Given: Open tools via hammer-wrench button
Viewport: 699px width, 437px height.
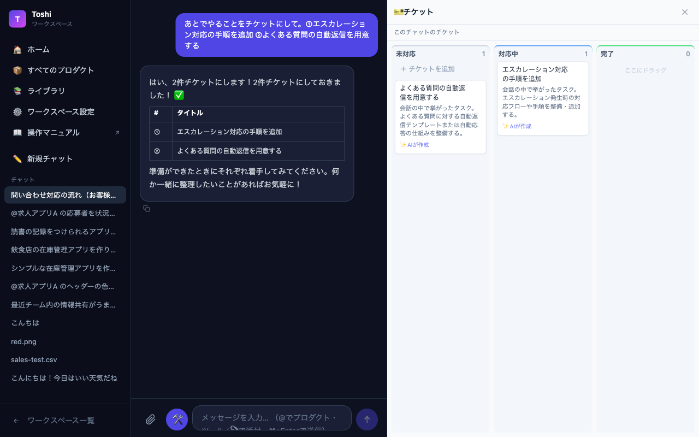Looking at the screenshot, I should coord(177,420).
